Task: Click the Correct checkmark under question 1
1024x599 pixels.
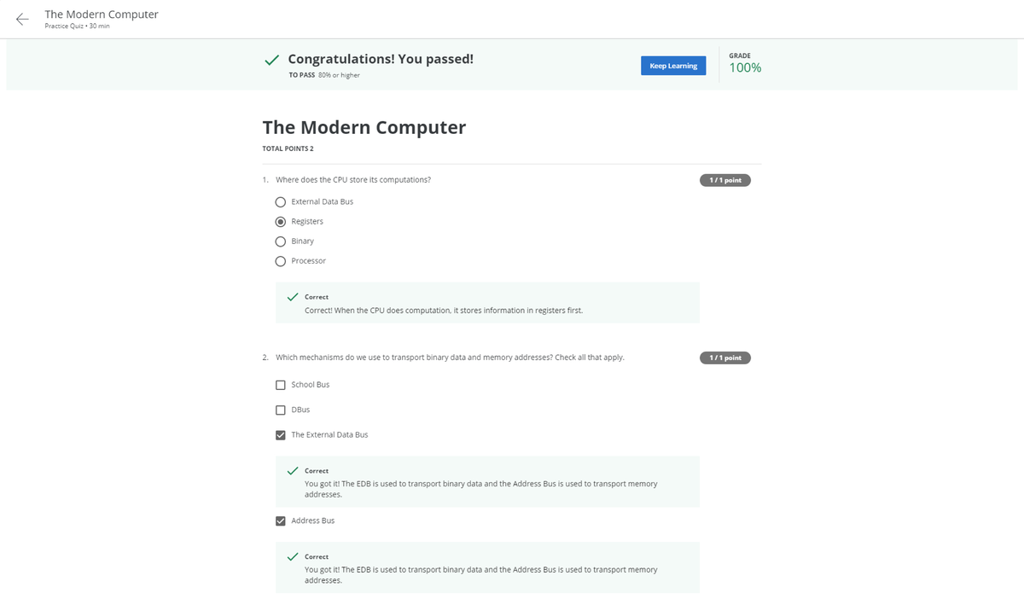Action: tap(292, 297)
